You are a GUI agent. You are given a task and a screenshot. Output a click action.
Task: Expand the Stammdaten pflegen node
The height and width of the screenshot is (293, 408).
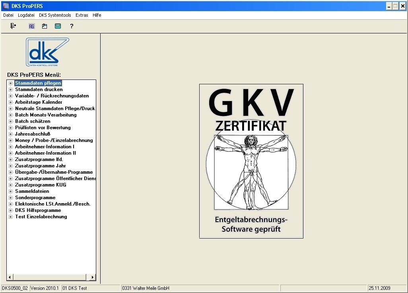pyautogui.click(x=10, y=83)
